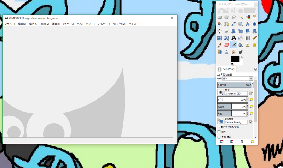283x168 pixels.
Task: Expand 動的特性のオプション section
Action: pyautogui.click(x=219, y=127)
